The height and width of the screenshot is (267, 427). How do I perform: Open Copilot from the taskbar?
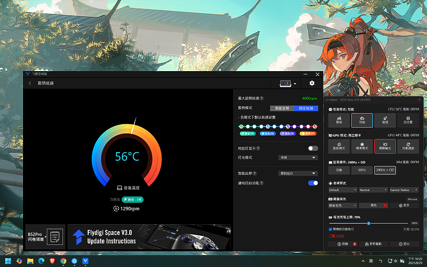[x=19, y=261]
